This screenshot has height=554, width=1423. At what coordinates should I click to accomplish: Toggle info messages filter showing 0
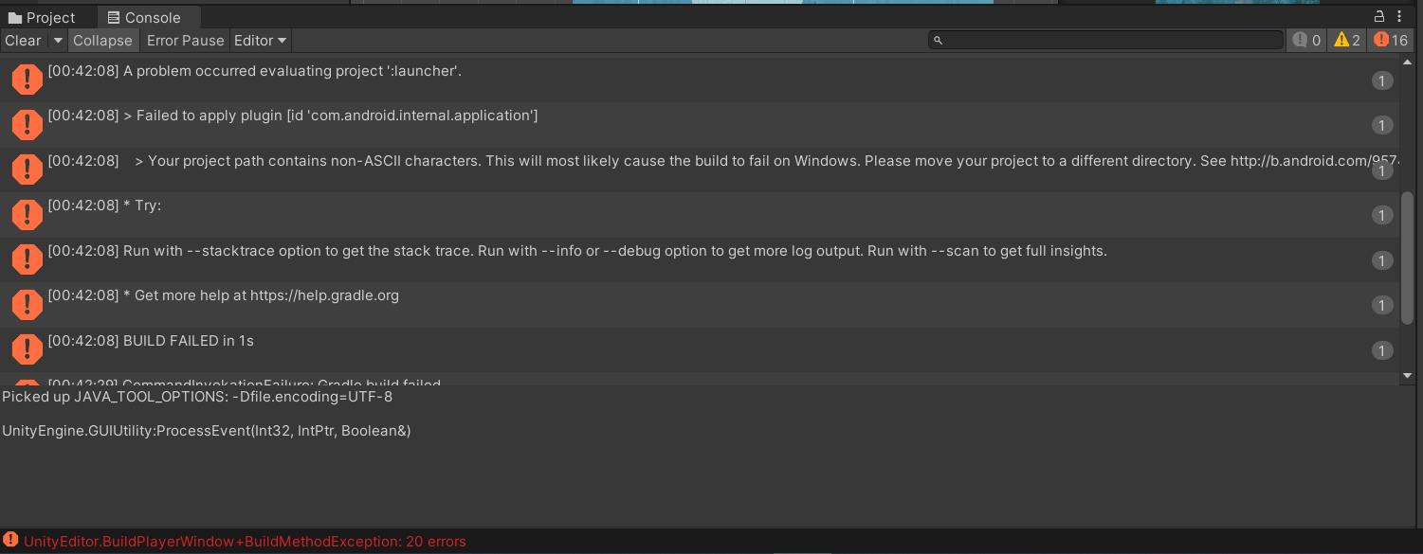click(x=1306, y=40)
